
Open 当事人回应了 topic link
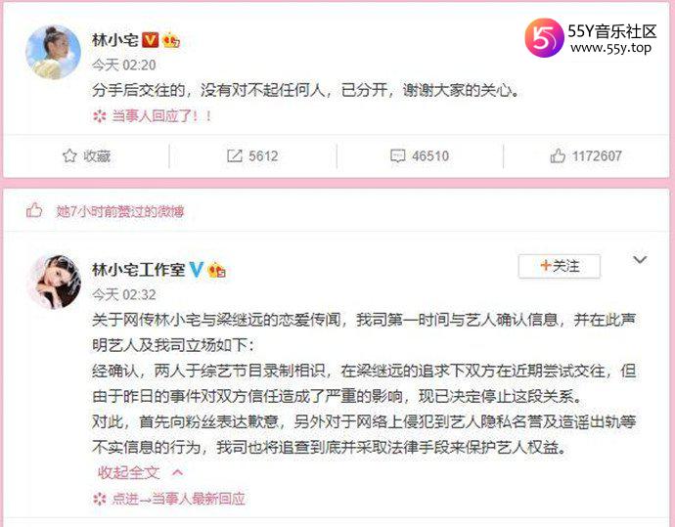tap(161, 116)
